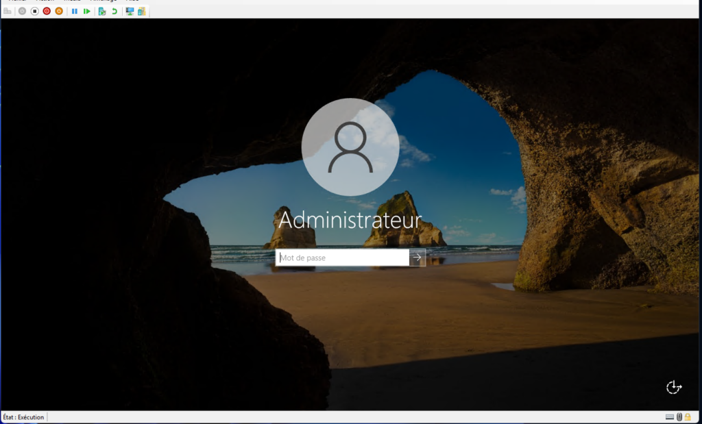Image resolution: width=702 pixels, height=424 pixels.
Task: Focus the 'Mot de passe' password field
Action: pyautogui.click(x=342, y=258)
